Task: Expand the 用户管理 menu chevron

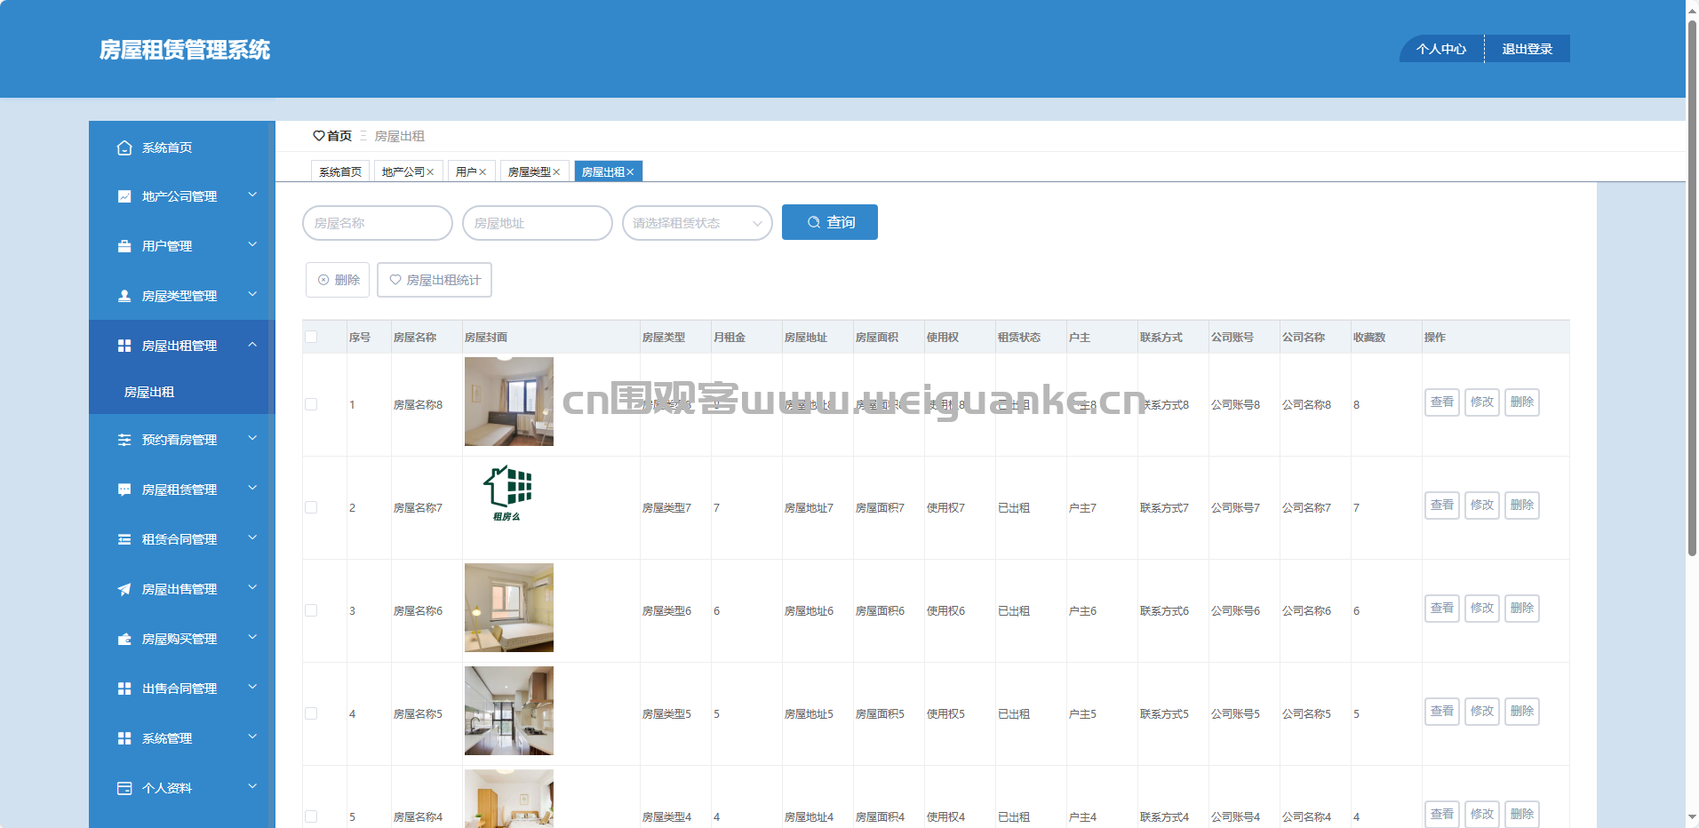Action: click(x=252, y=244)
